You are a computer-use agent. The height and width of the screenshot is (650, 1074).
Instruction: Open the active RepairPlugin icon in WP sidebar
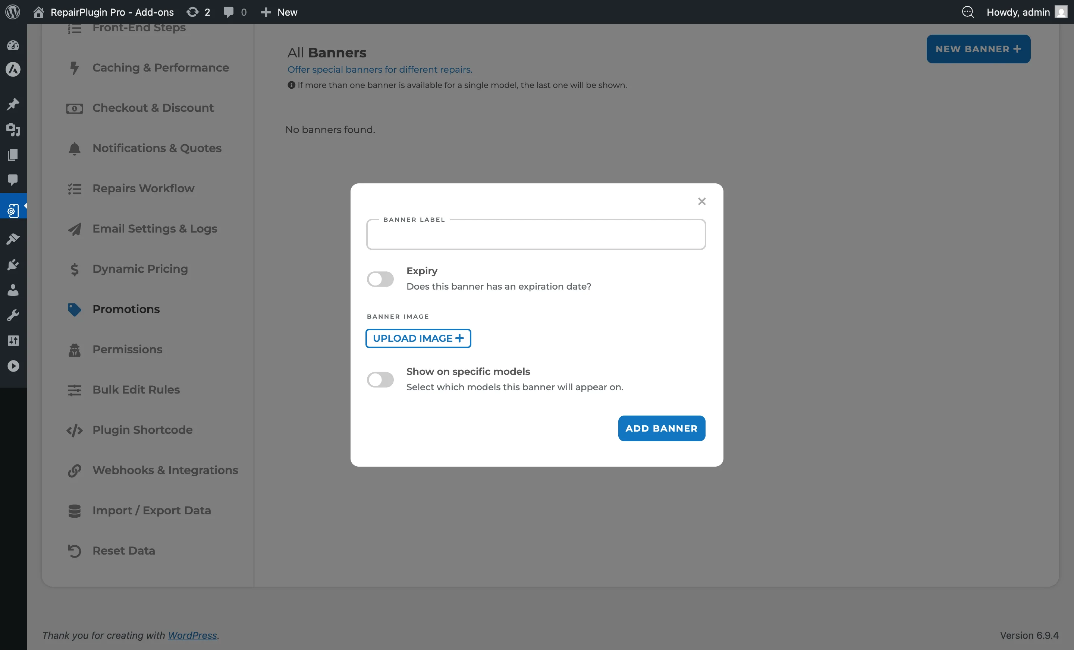click(x=13, y=211)
